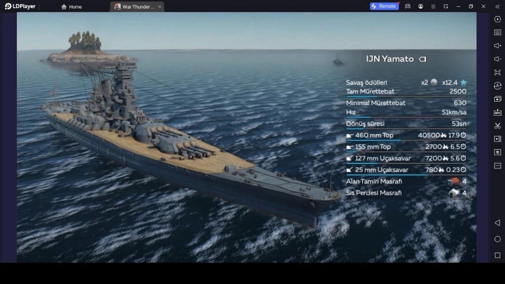Switch to the Home tab
Viewport: 505px width, 284px height.
click(71, 6)
